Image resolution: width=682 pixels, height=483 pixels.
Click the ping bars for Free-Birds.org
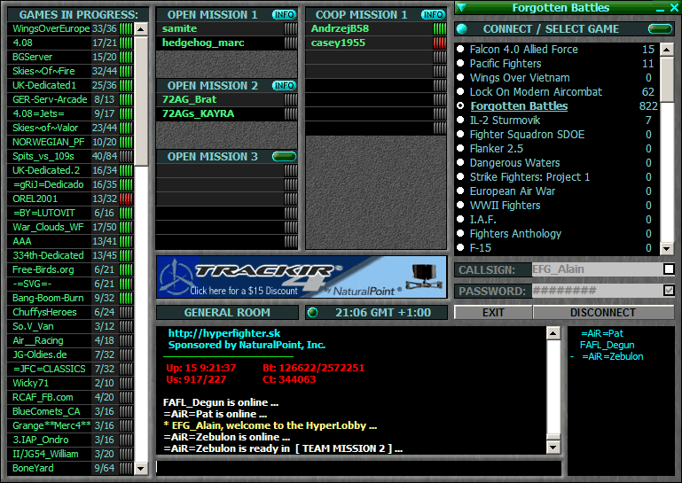[126, 269]
